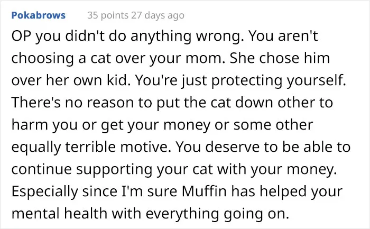Click the word terrible in the comment
The image size is (370, 229).
coord(90,147)
